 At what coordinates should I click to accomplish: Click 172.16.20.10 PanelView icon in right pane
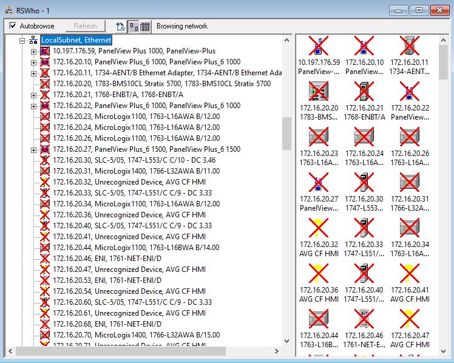(364, 46)
